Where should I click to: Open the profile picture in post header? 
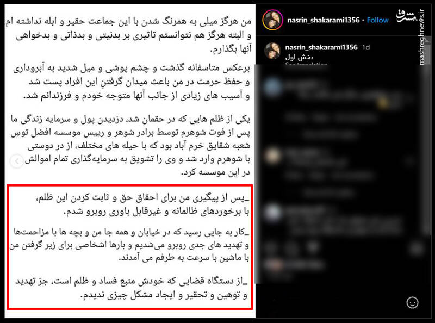[x=272, y=20]
